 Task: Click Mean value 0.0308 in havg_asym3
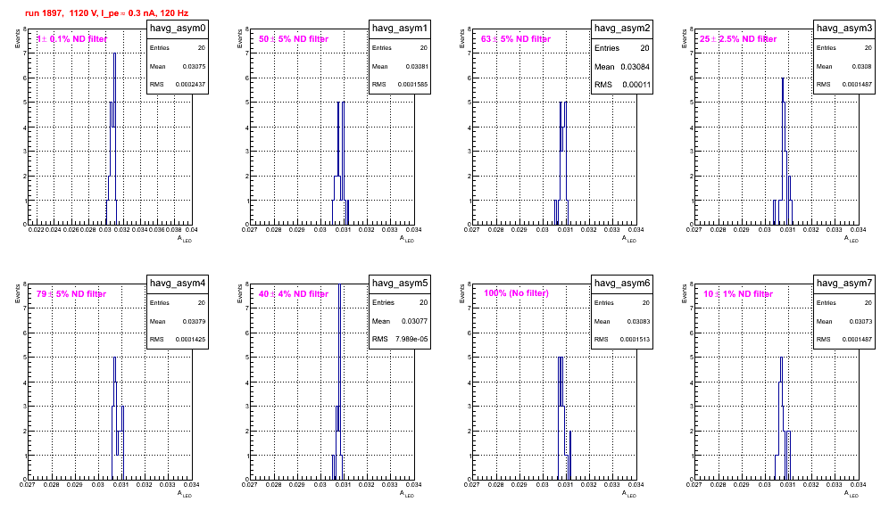tap(862, 67)
